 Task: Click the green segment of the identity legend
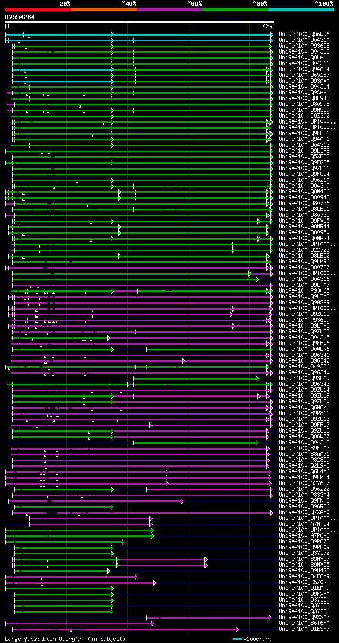click(x=235, y=9)
